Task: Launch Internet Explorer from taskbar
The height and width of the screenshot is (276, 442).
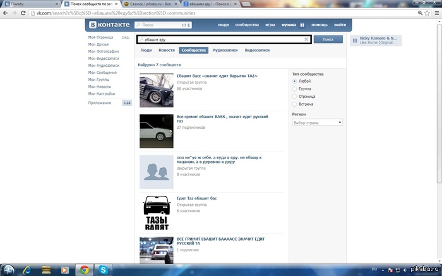Action: point(27,270)
